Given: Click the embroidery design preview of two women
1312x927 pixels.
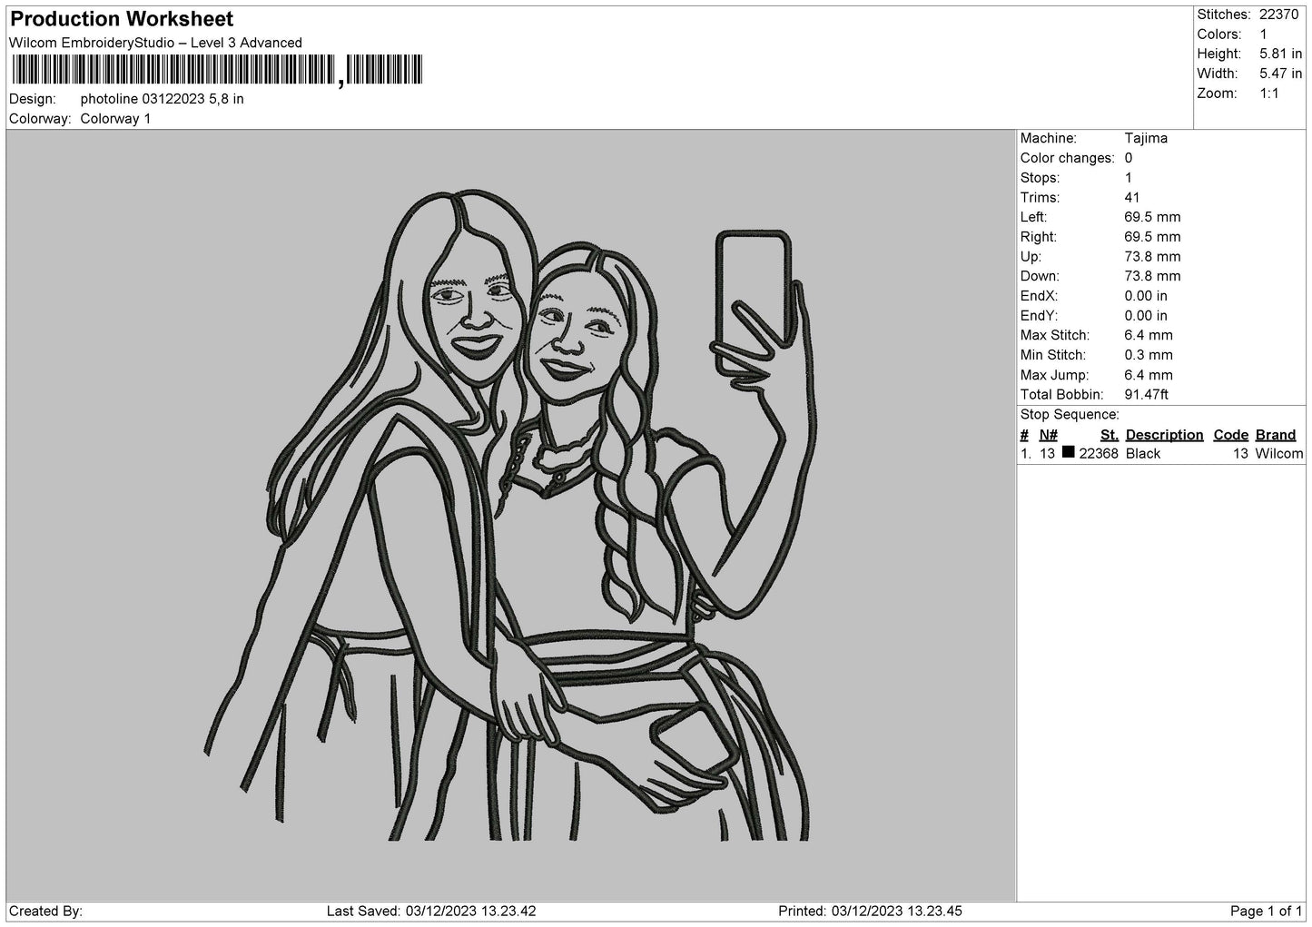Looking at the screenshot, I should coord(508,515).
